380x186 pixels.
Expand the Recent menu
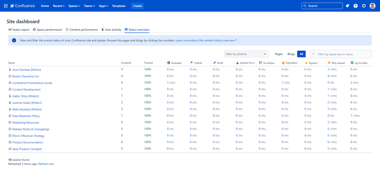click(x=59, y=6)
